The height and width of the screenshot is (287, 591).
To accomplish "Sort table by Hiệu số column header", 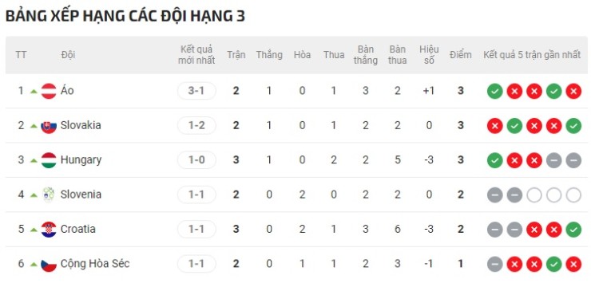I will pyautogui.click(x=429, y=55).
